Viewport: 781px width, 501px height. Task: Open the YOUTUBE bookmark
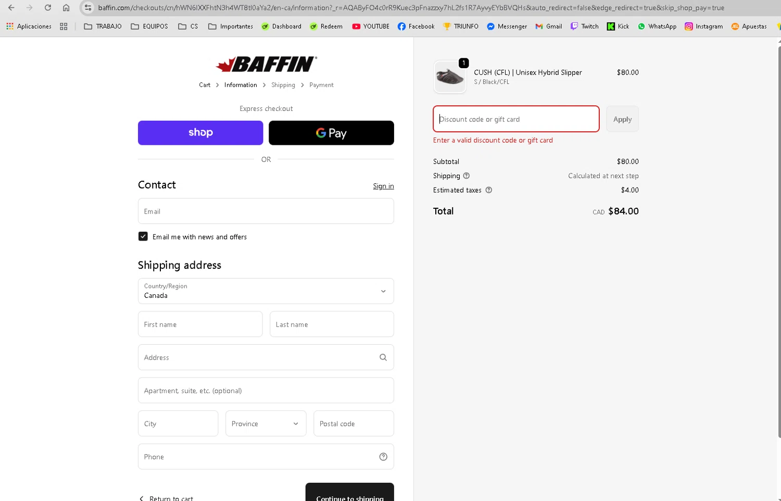[x=371, y=26]
